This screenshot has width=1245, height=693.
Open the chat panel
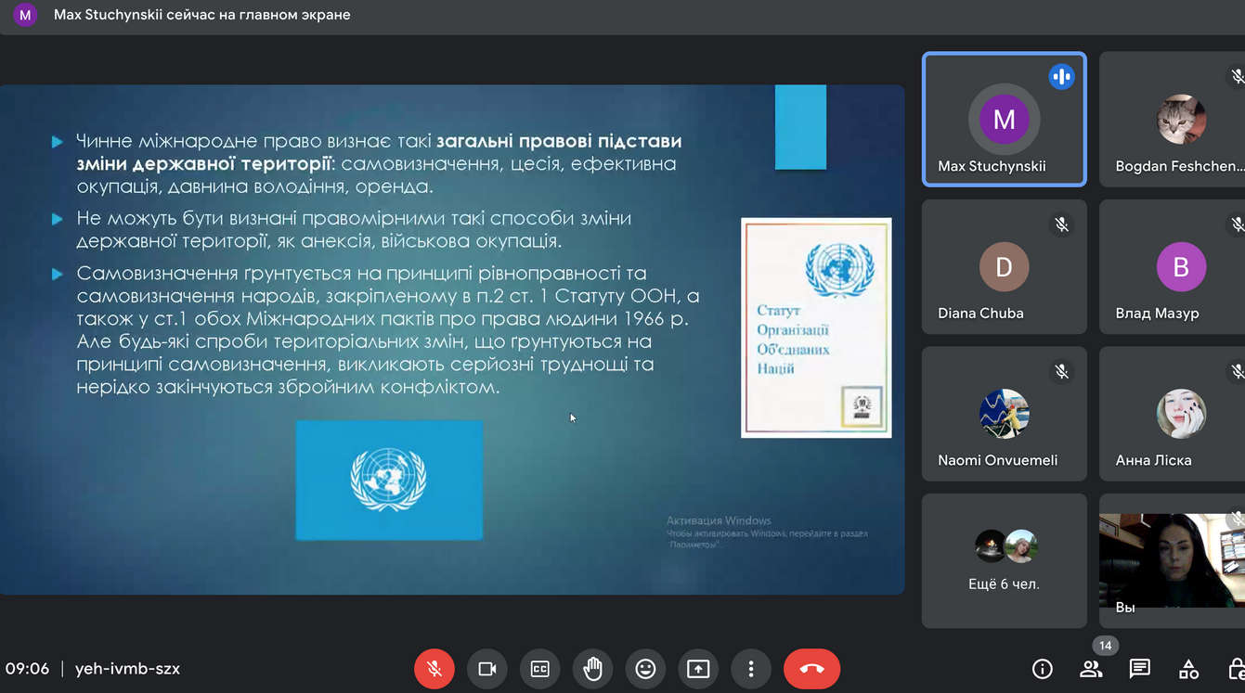(x=1139, y=669)
